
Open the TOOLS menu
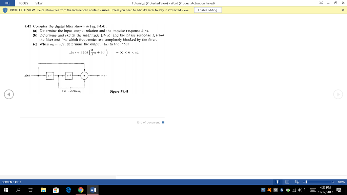tap(23, 3)
